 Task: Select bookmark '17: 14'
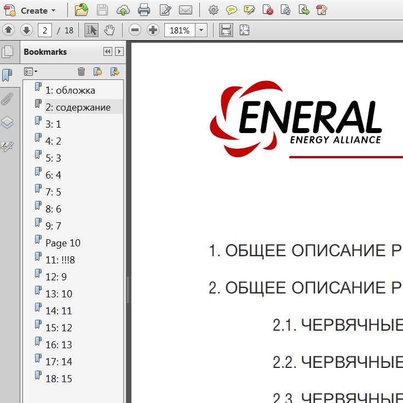pos(59,362)
